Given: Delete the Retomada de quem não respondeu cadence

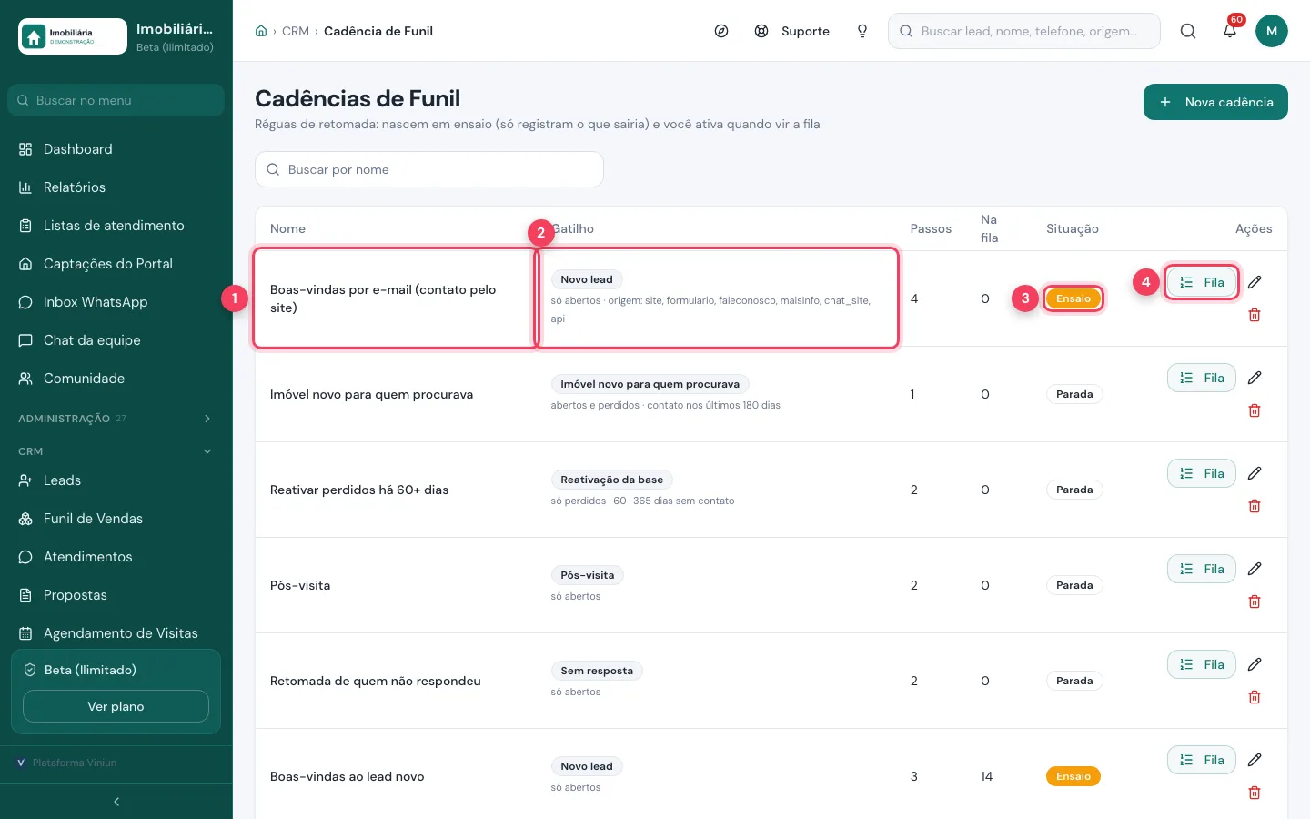Looking at the screenshot, I should coord(1255,697).
